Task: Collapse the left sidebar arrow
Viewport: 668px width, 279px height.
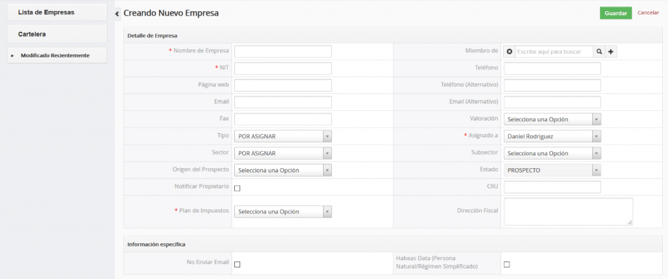Action: pos(117,14)
